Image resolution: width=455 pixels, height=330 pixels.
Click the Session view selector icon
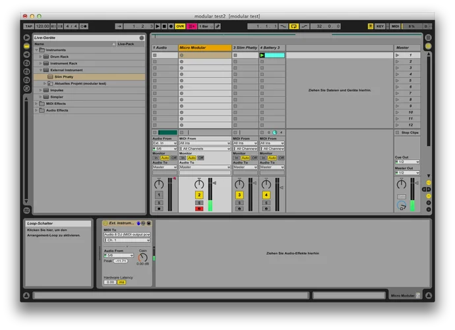(429, 46)
